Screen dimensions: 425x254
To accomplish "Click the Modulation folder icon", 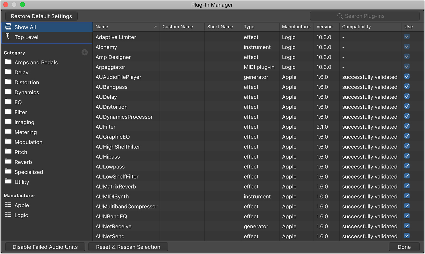I will (x=8, y=141).
